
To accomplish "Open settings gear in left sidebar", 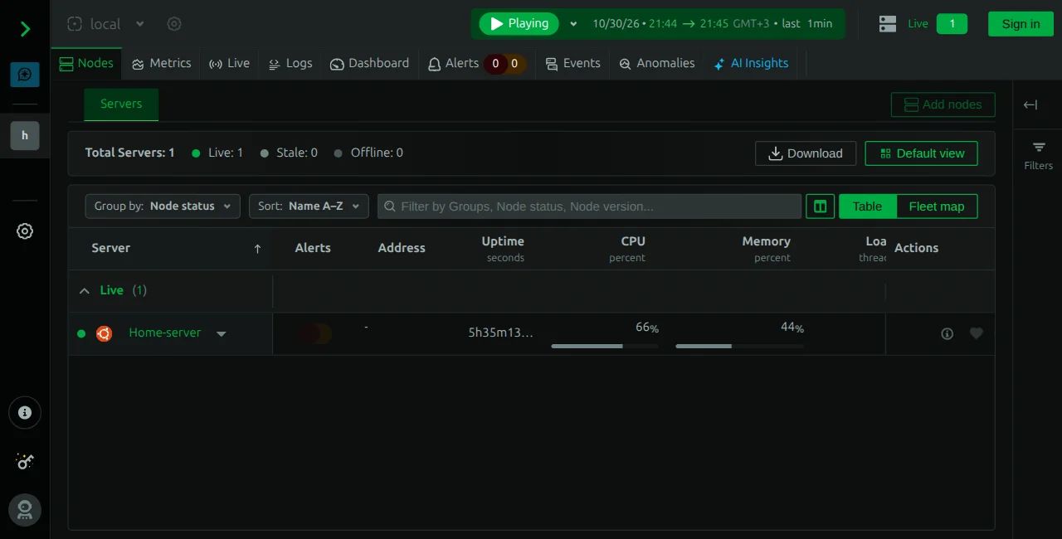I will click(25, 231).
